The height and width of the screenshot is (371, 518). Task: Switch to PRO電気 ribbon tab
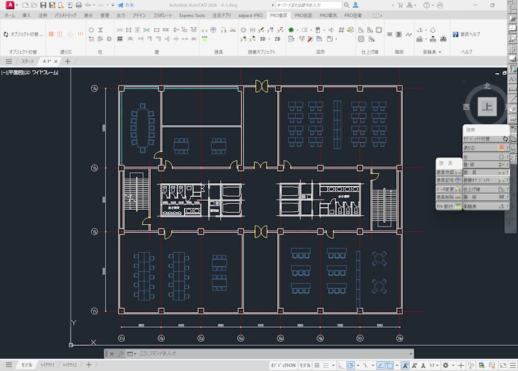pyautogui.click(x=328, y=16)
